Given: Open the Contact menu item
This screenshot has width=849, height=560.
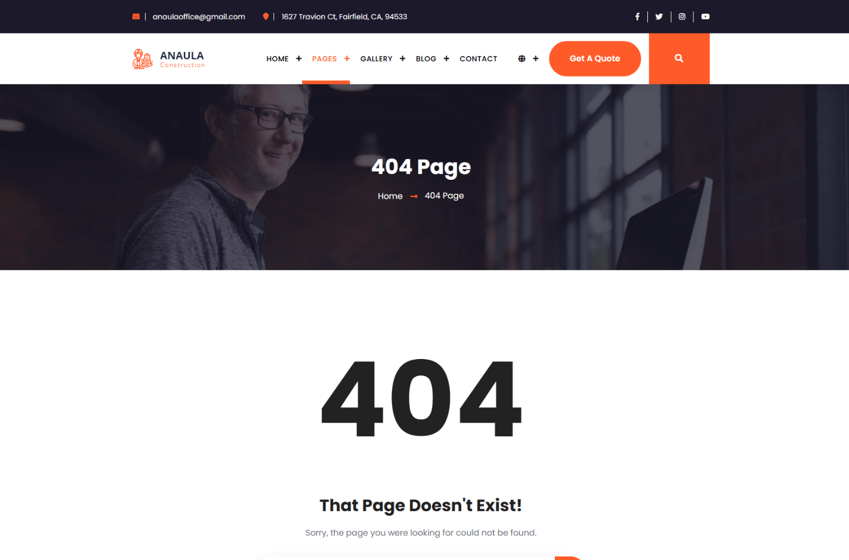Looking at the screenshot, I should [478, 58].
